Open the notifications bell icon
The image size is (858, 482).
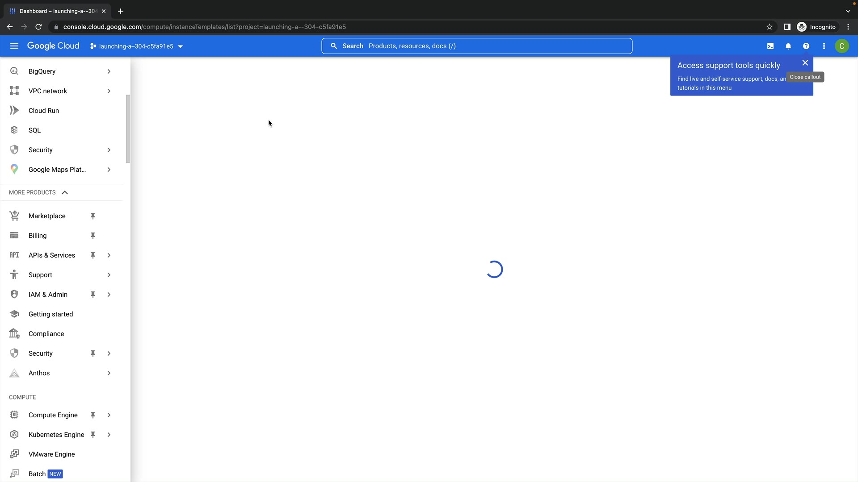(x=788, y=46)
